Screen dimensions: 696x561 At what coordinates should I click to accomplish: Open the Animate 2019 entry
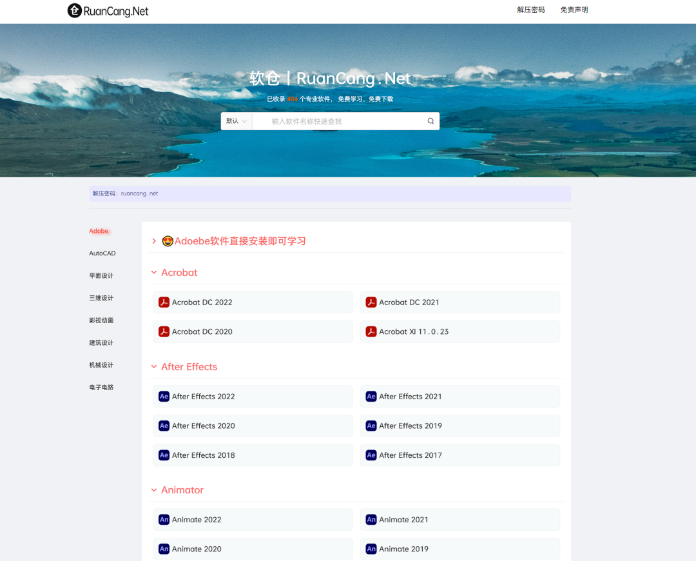[x=460, y=549]
